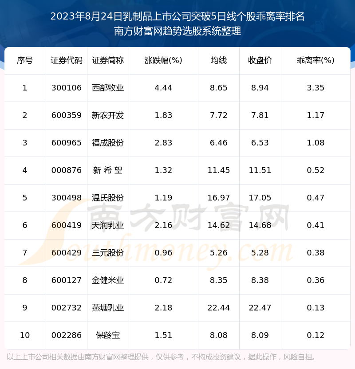This screenshot has width=355, height=369.
Task: Click the 乖离率(%) column header
Action: pyautogui.click(x=316, y=60)
